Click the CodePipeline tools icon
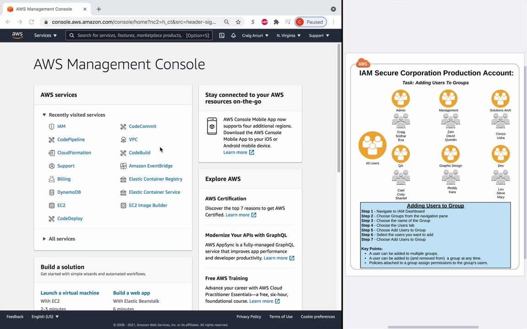The image size is (527, 329). [x=51, y=140]
